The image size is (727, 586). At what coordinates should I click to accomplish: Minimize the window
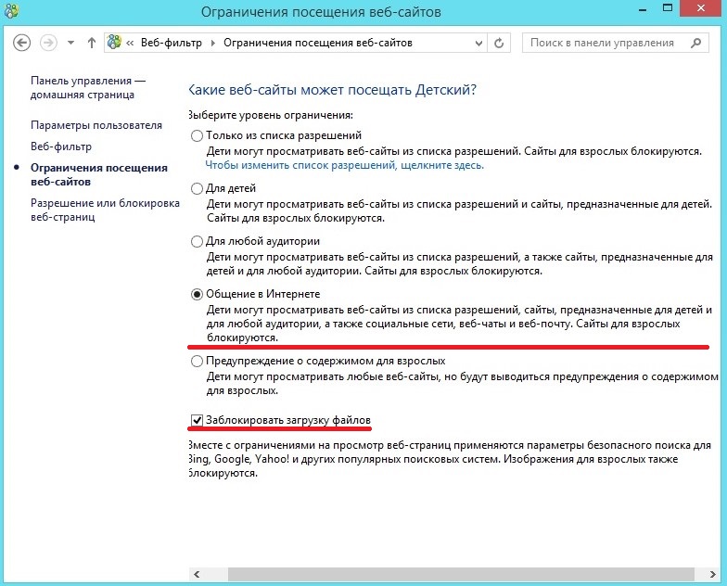(643, 9)
